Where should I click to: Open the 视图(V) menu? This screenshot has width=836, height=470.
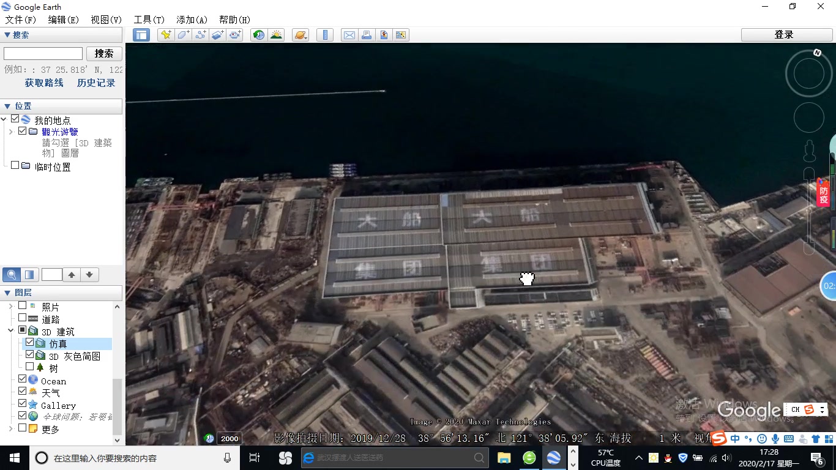(106, 20)
